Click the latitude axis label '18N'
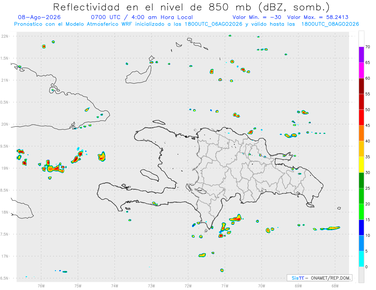The image size is (376, 290). coord(5,212)
